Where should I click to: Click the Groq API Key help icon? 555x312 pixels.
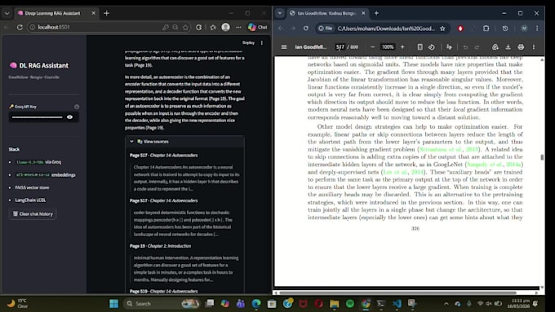[x=77, y=107]
